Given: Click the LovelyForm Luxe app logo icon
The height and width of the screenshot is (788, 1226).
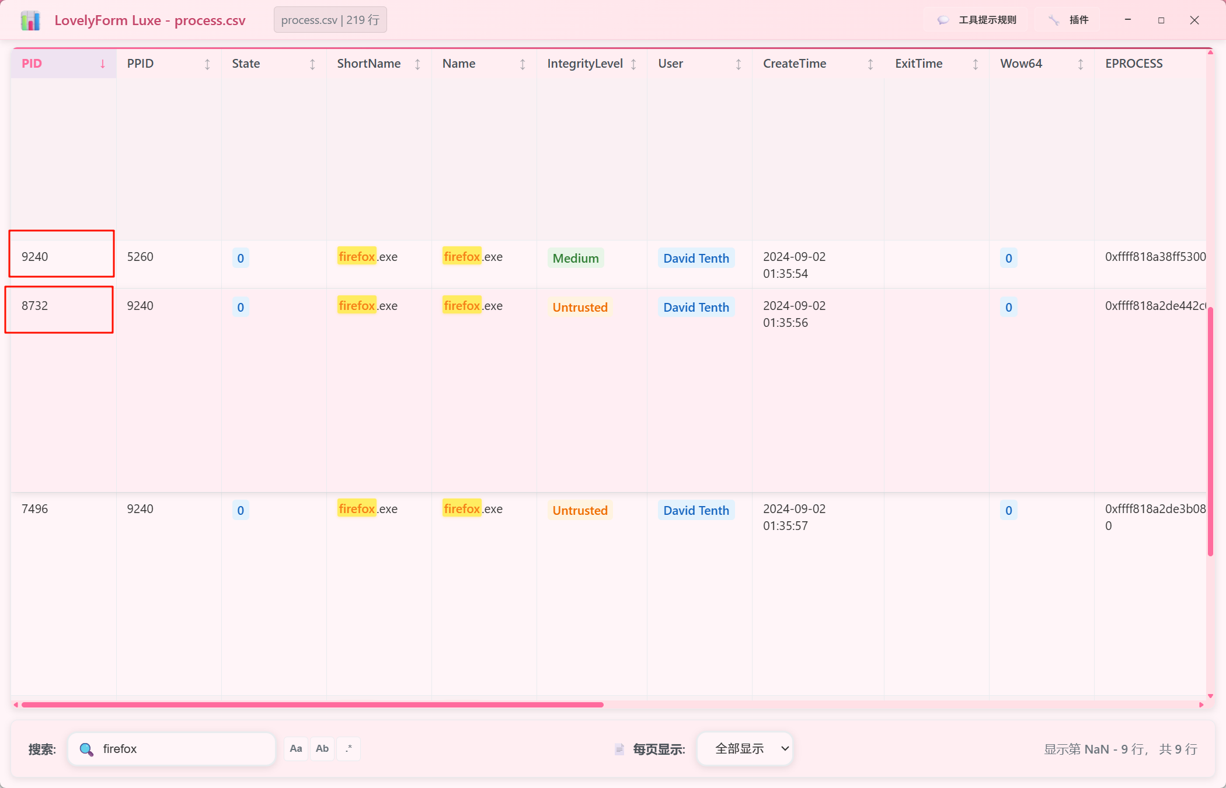Looking at the screenshot, I should 30,20.
